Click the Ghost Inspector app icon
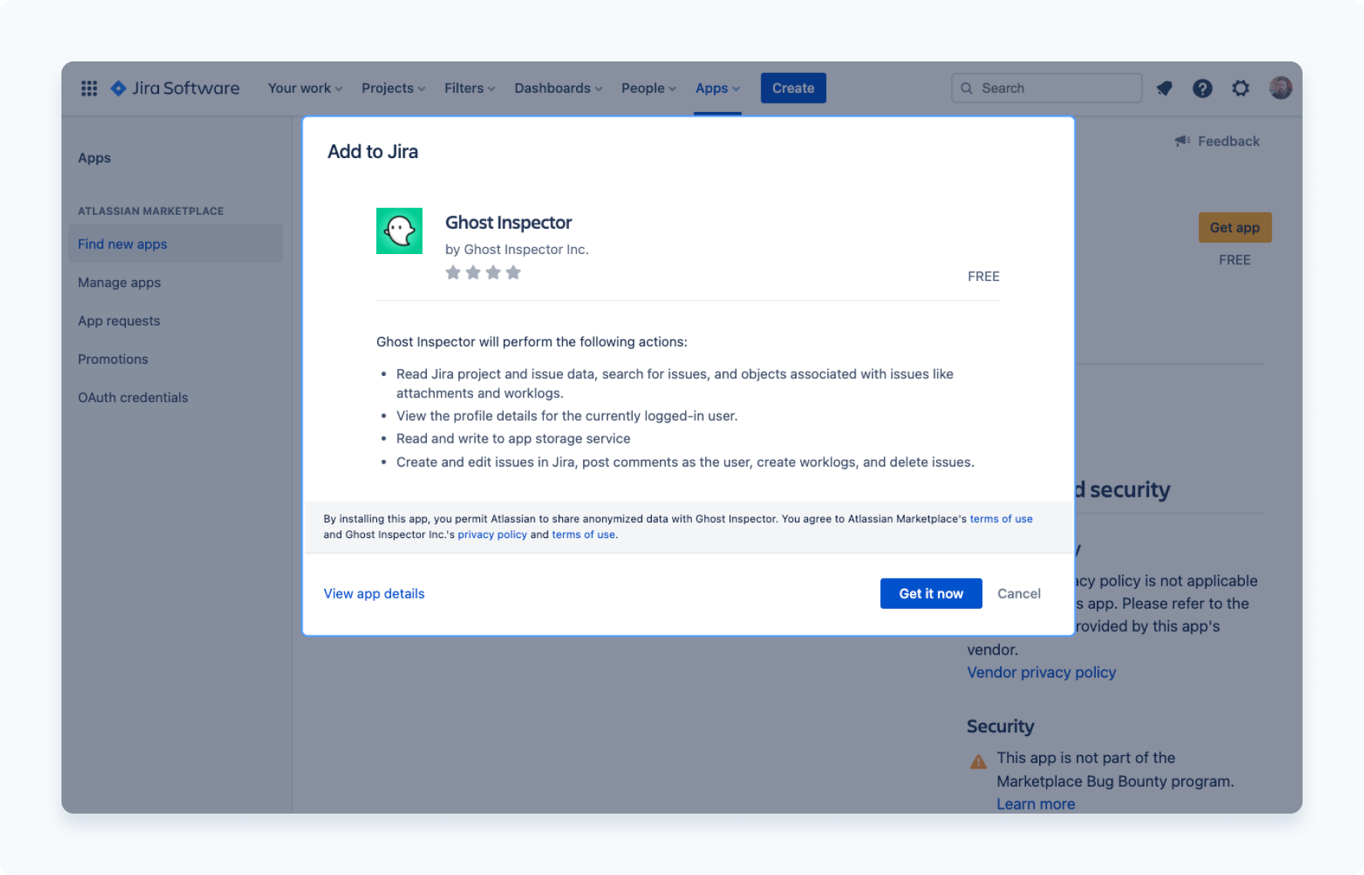Screen dimensions: 1364x875 point(399,230)
